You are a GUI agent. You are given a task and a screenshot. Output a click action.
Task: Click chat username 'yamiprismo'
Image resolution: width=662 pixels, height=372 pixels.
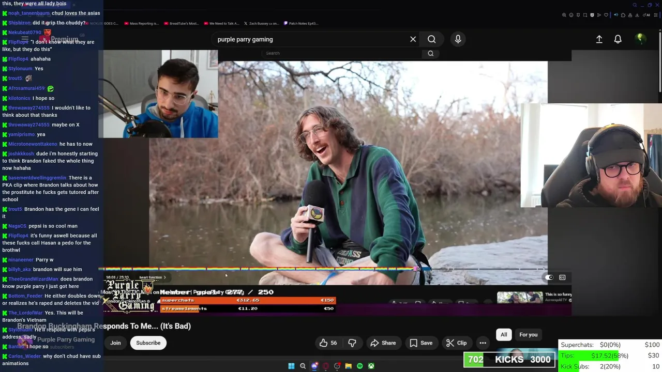tap(21, 134)
